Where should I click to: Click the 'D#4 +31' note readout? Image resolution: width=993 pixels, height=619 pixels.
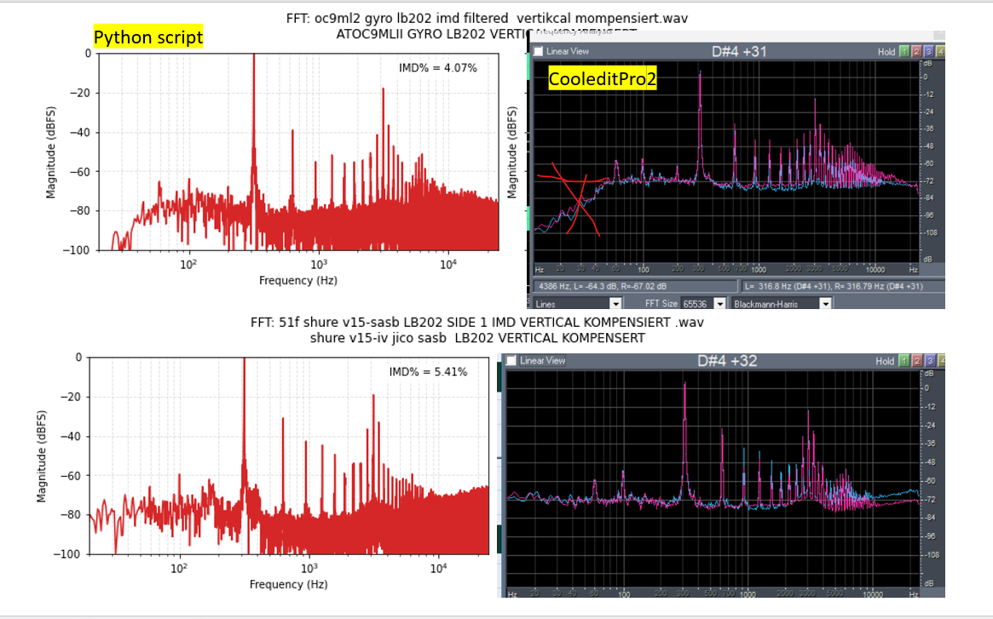tap(739, 51)
